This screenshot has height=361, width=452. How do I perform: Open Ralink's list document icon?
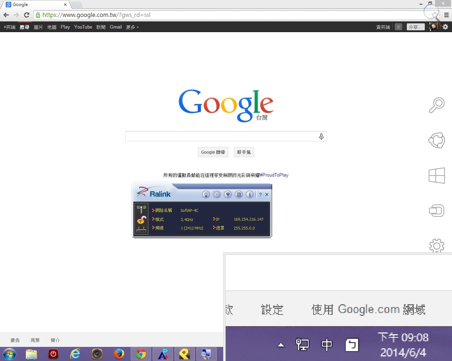point(239,194)
